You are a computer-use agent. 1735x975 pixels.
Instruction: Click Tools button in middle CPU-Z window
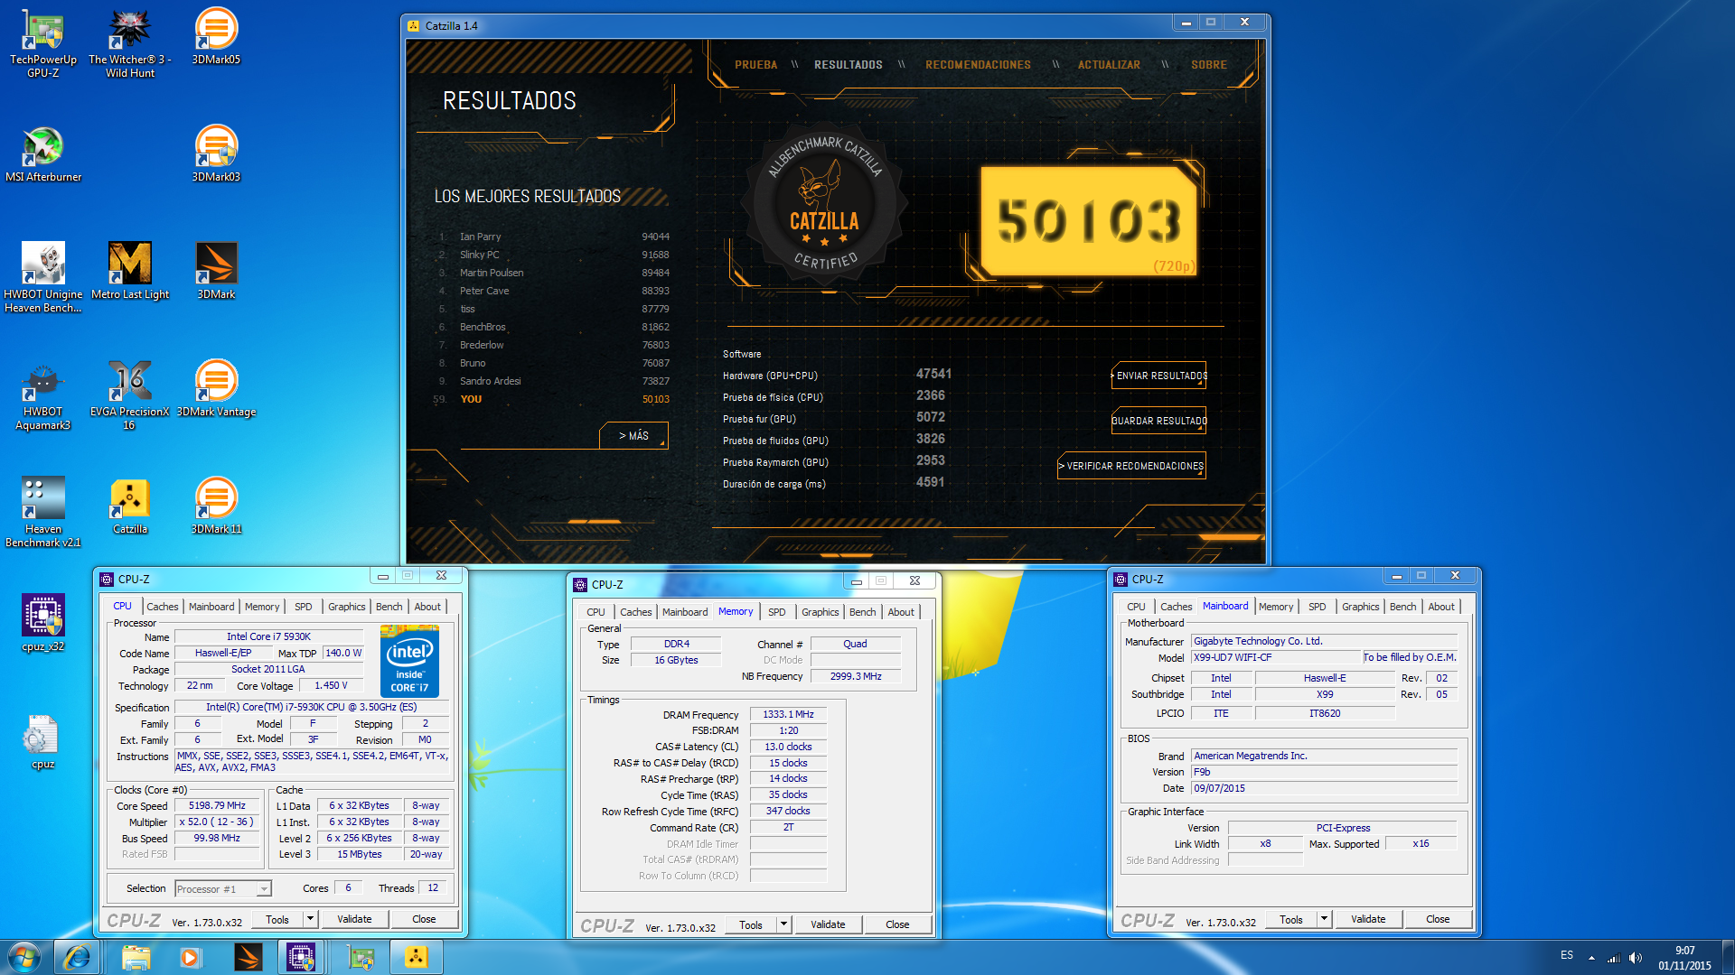point(751,924)
